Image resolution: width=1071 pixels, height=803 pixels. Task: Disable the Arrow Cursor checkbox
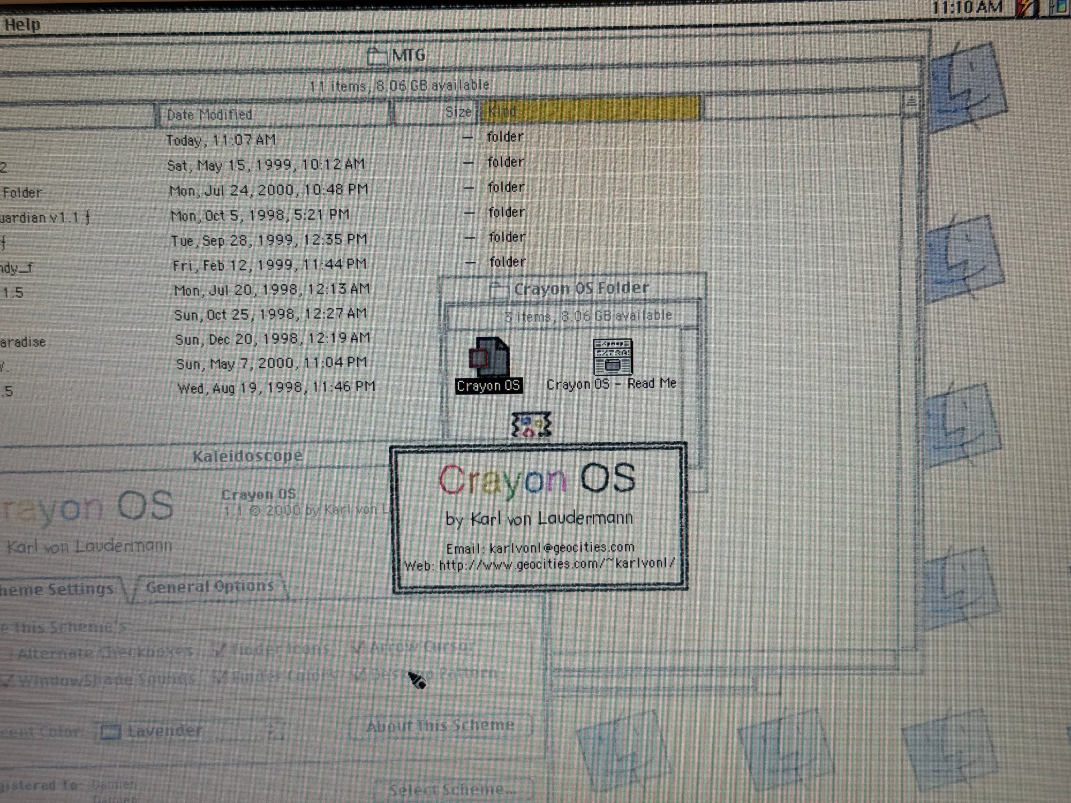(357, 647)
